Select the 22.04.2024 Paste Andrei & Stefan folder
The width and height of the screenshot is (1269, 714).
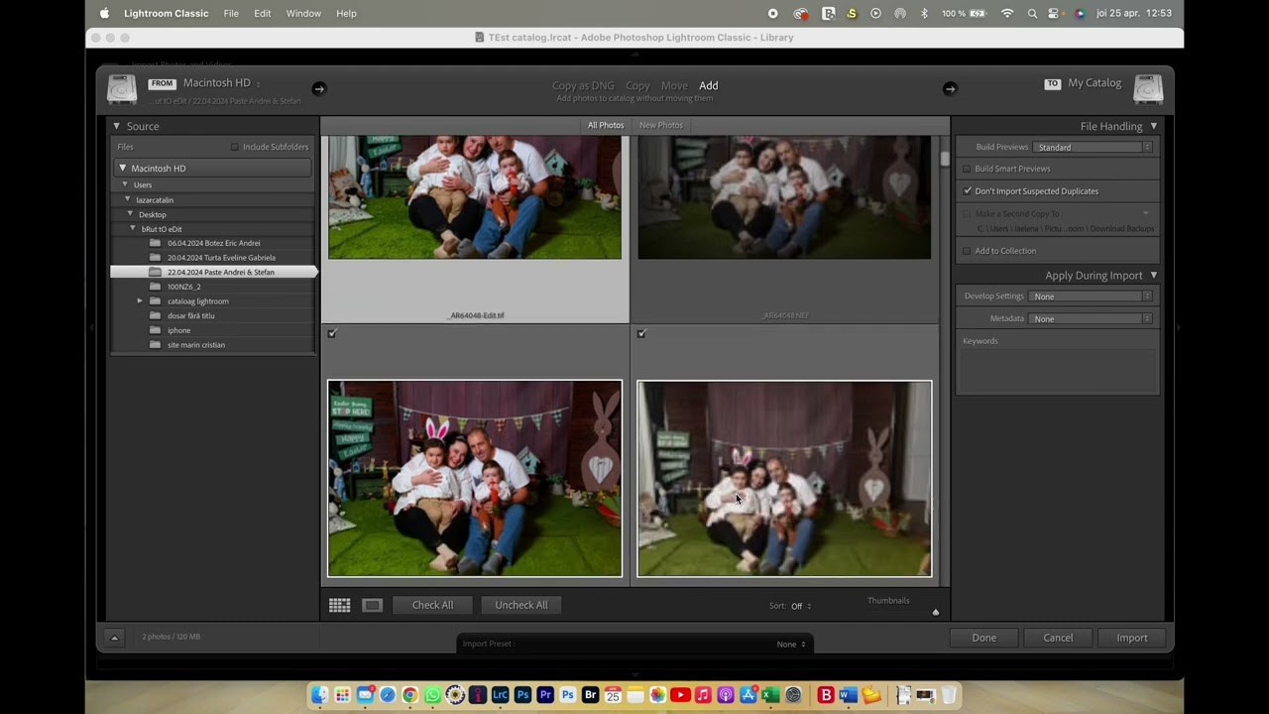[220, 272]
